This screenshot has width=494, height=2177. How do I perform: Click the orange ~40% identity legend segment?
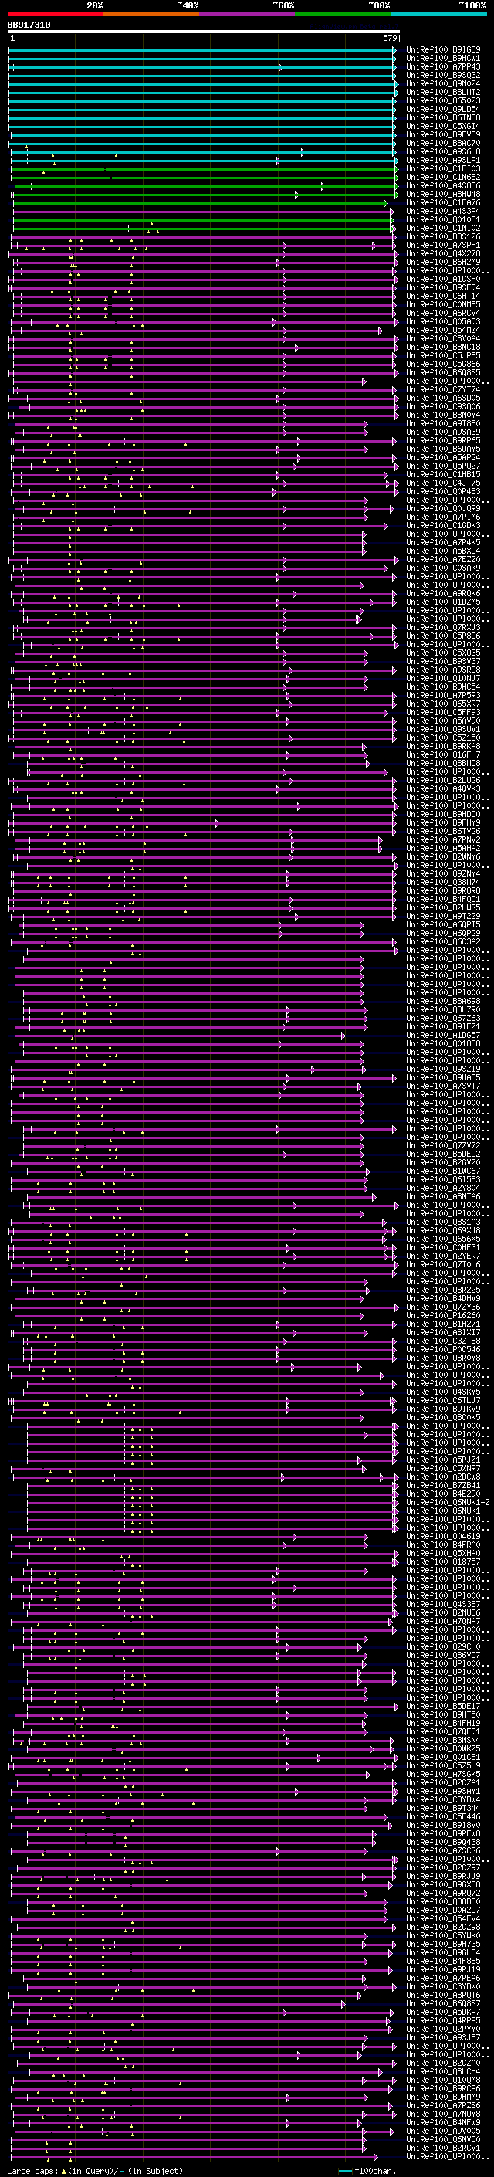pos(151,14)
